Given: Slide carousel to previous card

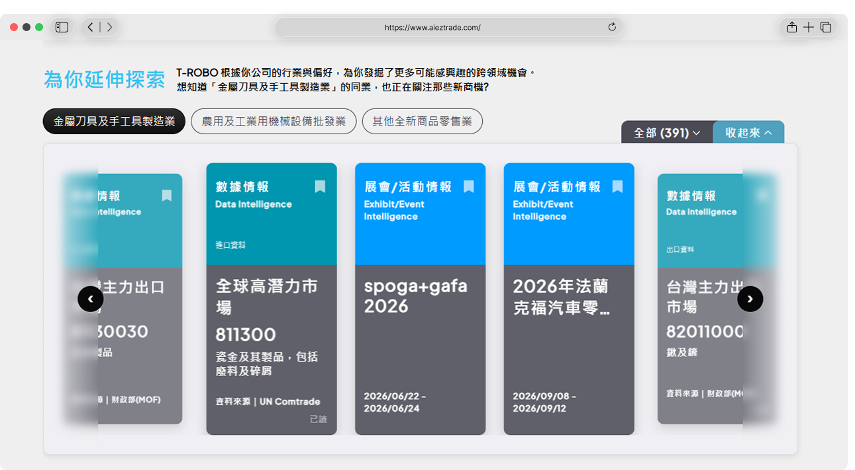Looking at the screenshot, I should click(x=91, y=299).
